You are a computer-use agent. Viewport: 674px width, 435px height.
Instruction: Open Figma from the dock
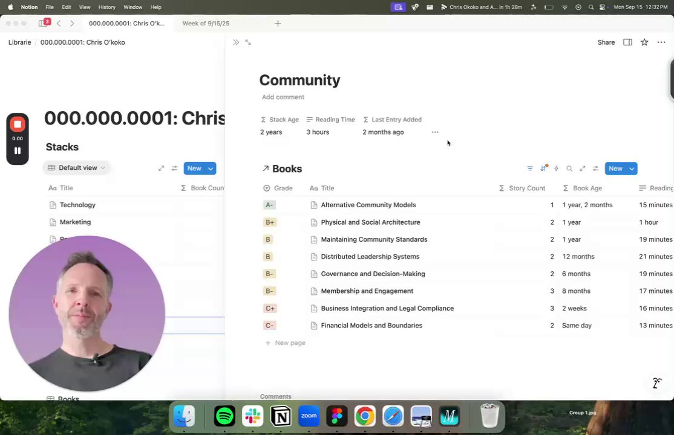[336, 416]
